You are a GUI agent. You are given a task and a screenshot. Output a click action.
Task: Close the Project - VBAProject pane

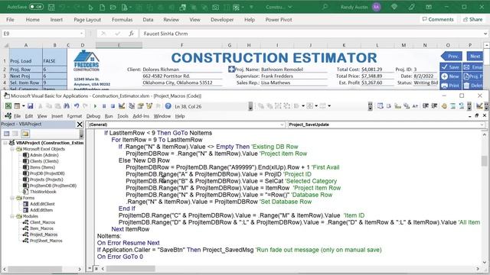[x=80, y=125]
